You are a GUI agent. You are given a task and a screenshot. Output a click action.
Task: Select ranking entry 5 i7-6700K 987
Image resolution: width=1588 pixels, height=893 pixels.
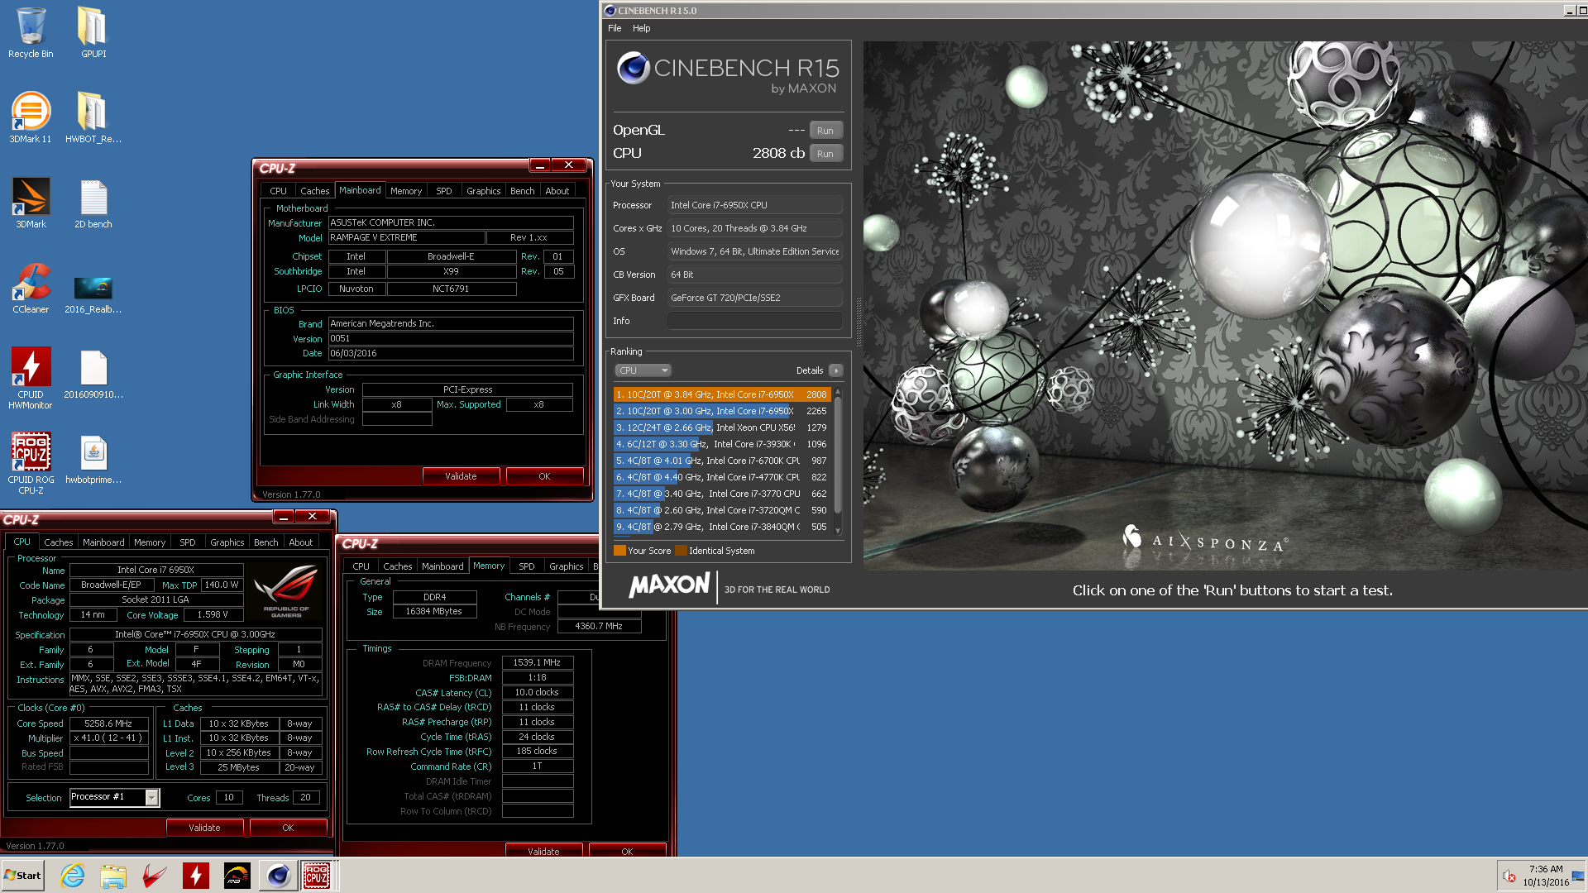click(721, 461)
